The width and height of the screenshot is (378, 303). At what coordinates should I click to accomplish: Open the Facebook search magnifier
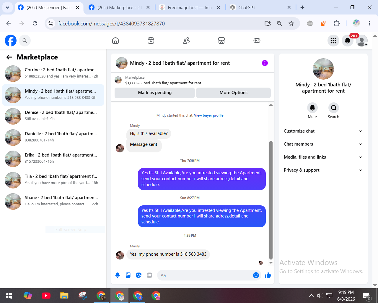[25, 41]
